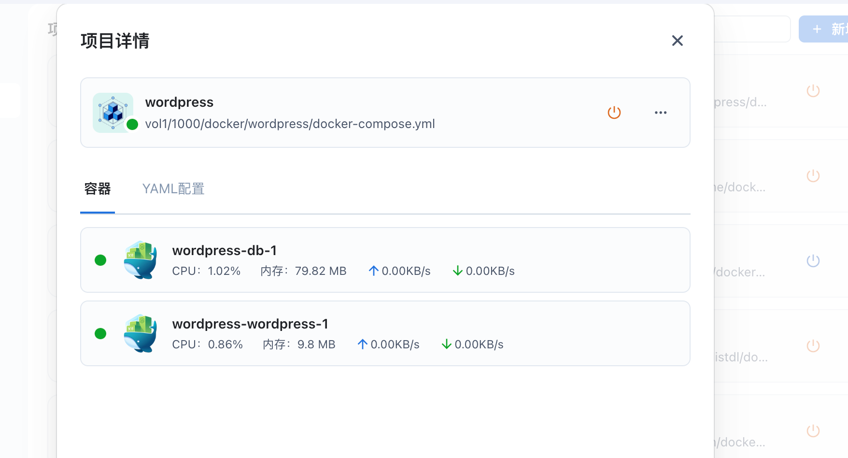848x458 pixels.
Task: Click the green download arrow for wordpress-wordpress-1
Action: [x=446, y=344]
